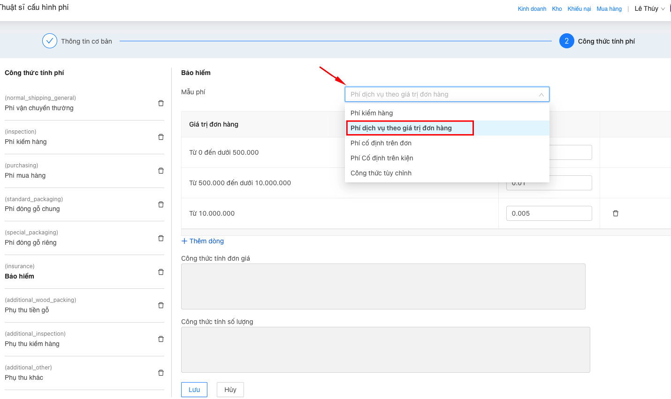Add a row with Thêm dòng
Image resolution: width=671 pixels, height=399 pixels.
click(203, 241)
